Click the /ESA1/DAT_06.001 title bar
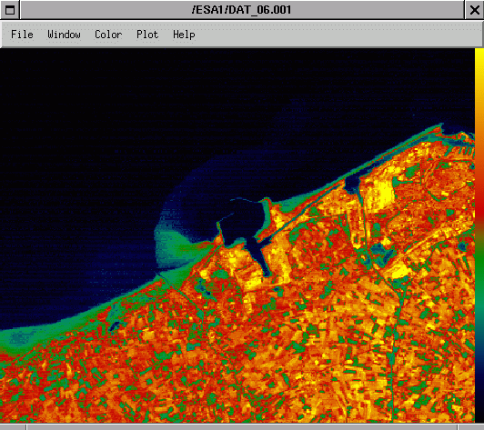 point(242,10)
